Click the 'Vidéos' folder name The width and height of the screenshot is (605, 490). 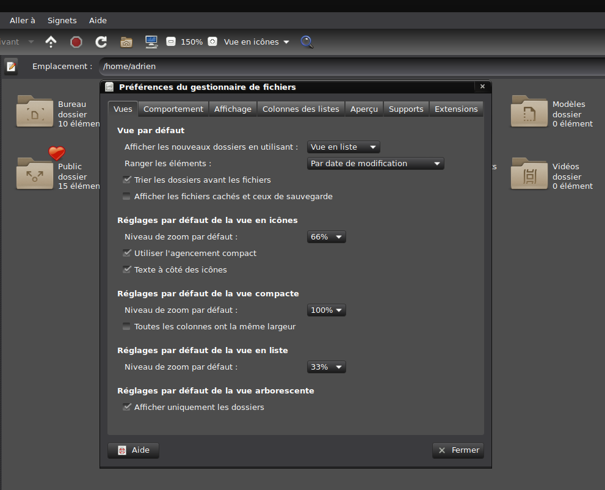pyautogui.click(x=566, y=166)
